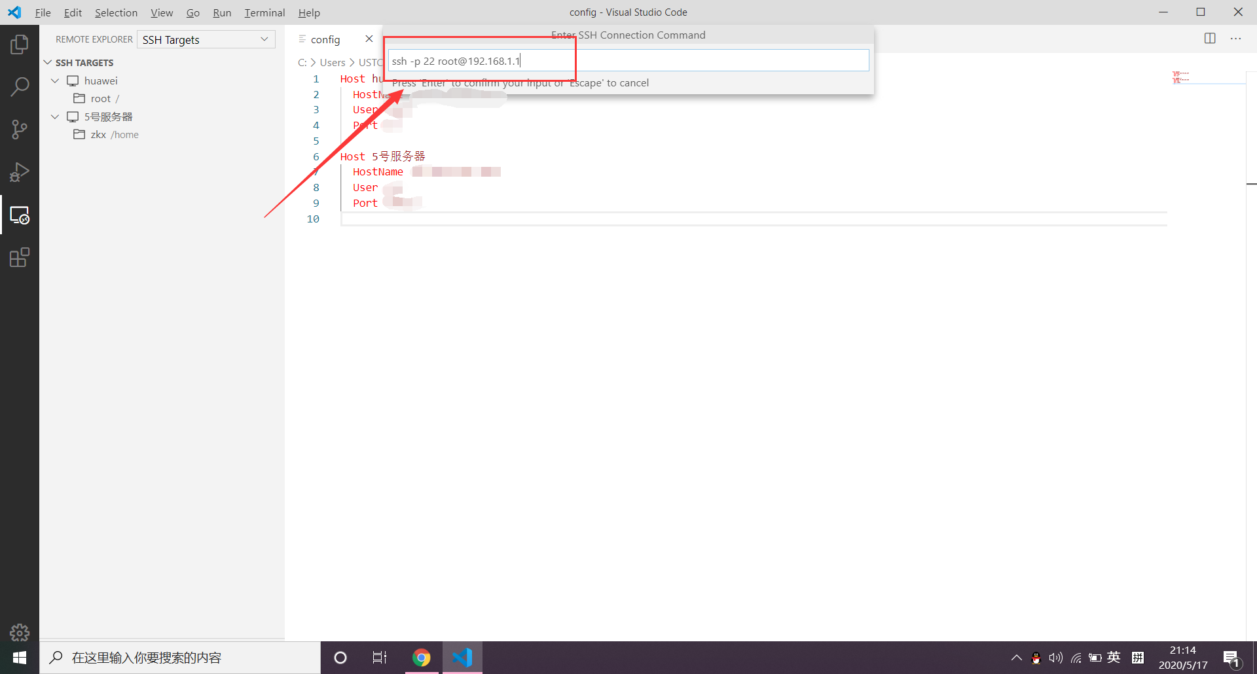
Task: Show hidden system tray icons
Action: pyautogui.click(x=1016, y=658)
